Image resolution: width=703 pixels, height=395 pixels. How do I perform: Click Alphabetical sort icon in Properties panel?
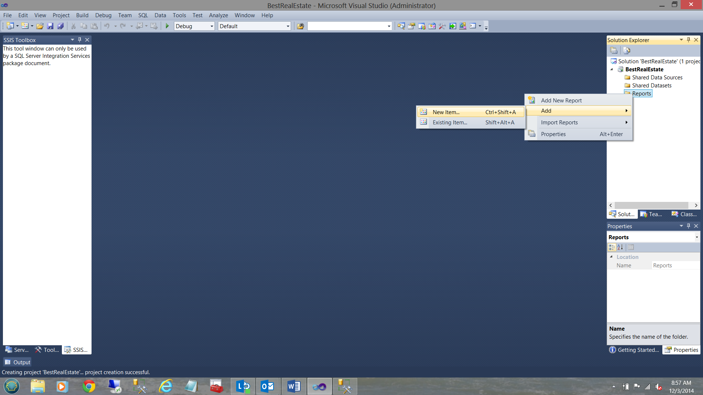[x=620, y=247]
